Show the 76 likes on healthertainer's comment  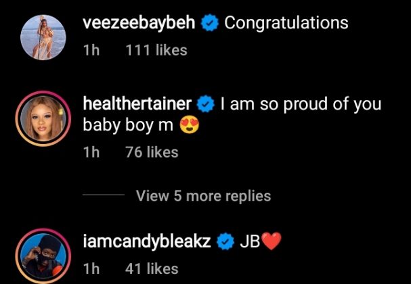[x=152, y=152]
